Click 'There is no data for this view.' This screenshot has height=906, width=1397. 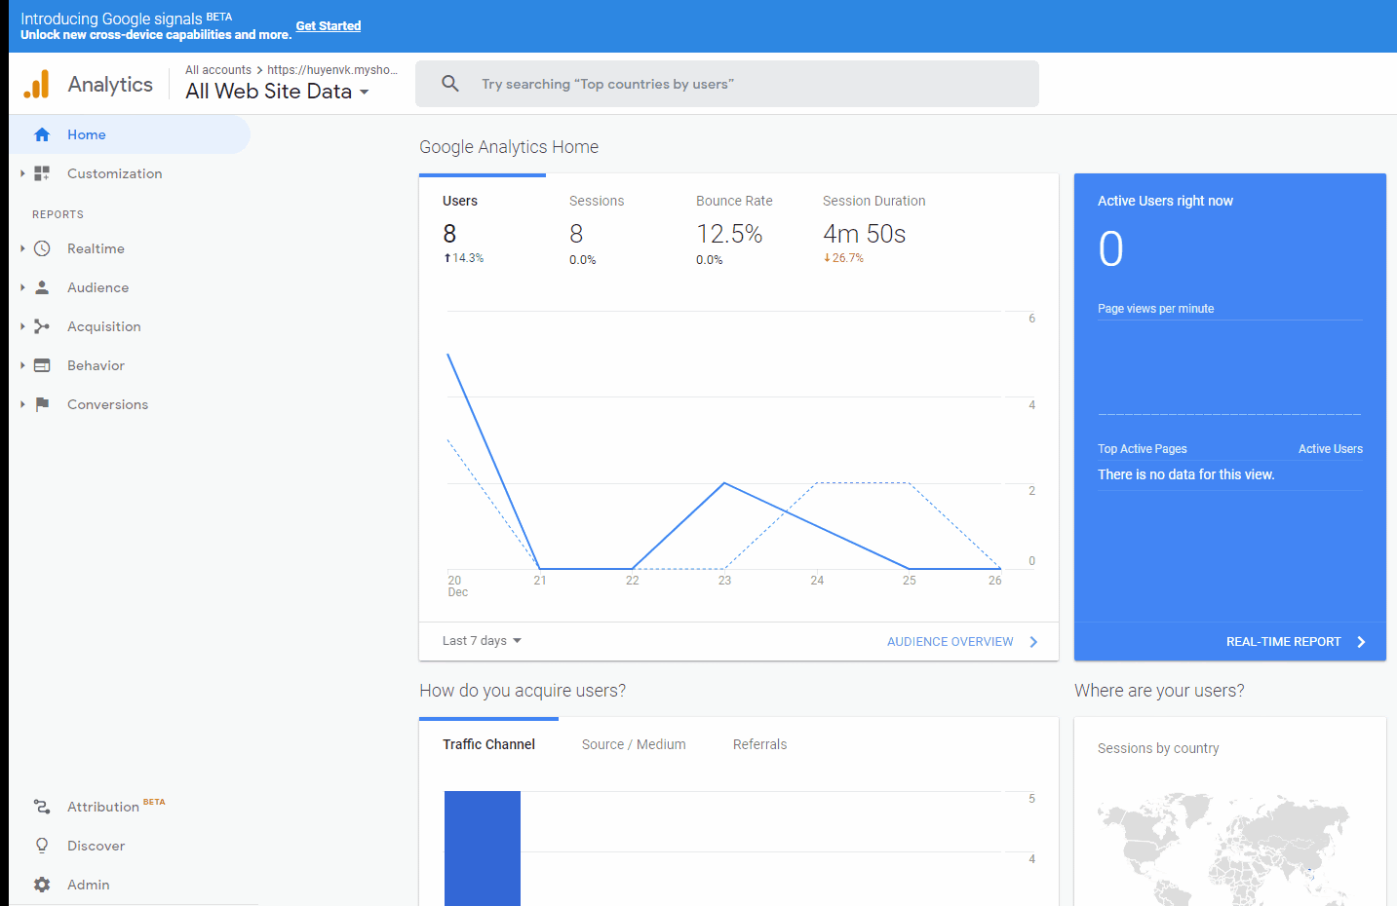click(x=1185, y=474)
